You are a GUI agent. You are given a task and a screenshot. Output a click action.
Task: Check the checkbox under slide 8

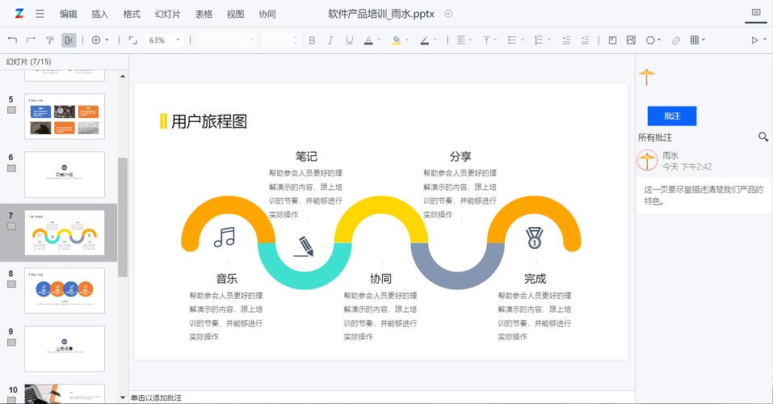point(11,284)
